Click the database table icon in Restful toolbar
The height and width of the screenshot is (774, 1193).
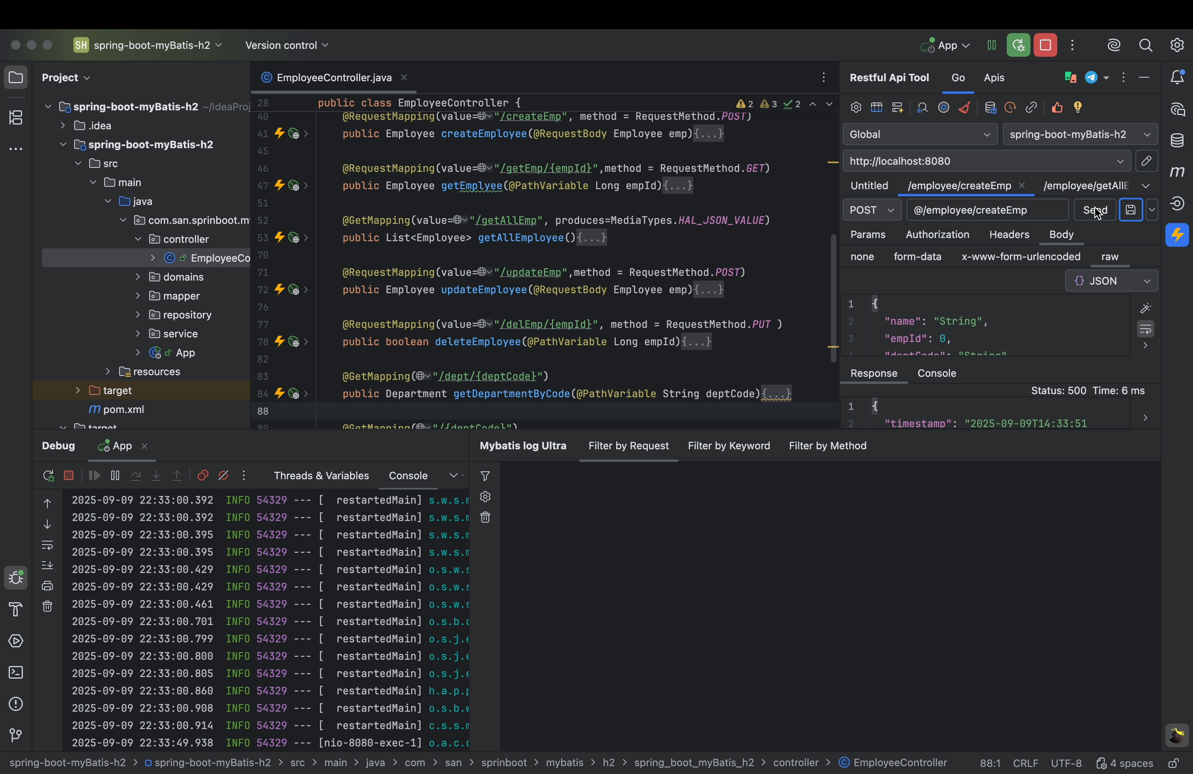pyautogui.click(x=990, y=108)
